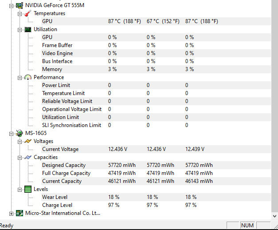
Task: Click the Utilization section icon
Action: tap(27, 29)
